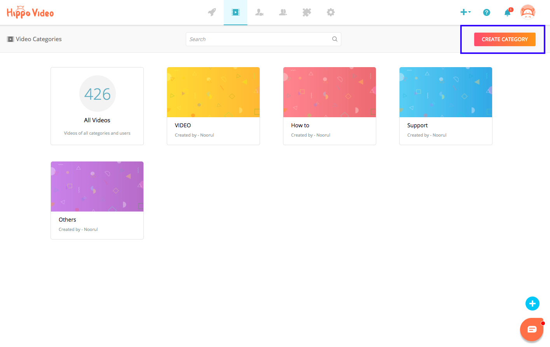Open the All Videos card

(x=97, y=106)
